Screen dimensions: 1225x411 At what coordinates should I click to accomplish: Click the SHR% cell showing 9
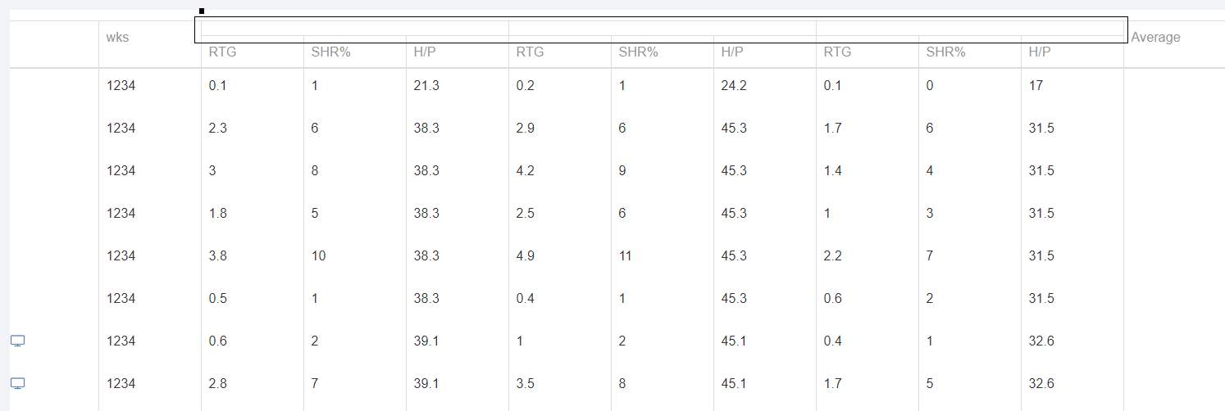(x=663, y=170)
